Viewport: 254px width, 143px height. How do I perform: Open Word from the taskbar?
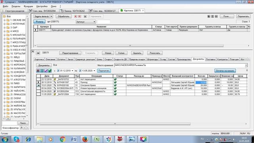coord(74,139)
